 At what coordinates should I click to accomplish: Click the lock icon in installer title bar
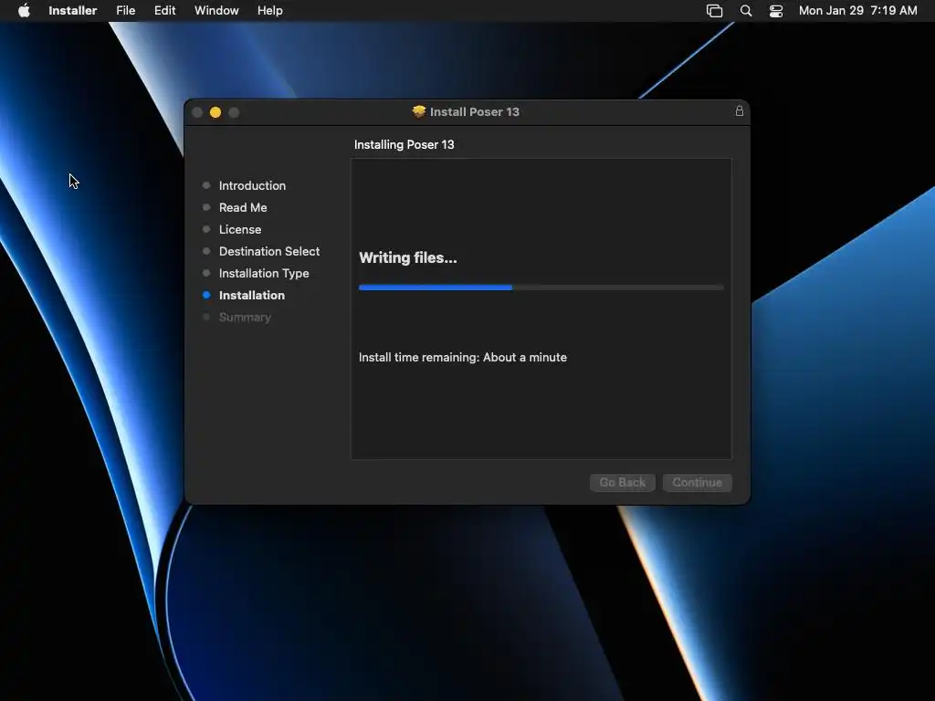click(x=739, y=110)
